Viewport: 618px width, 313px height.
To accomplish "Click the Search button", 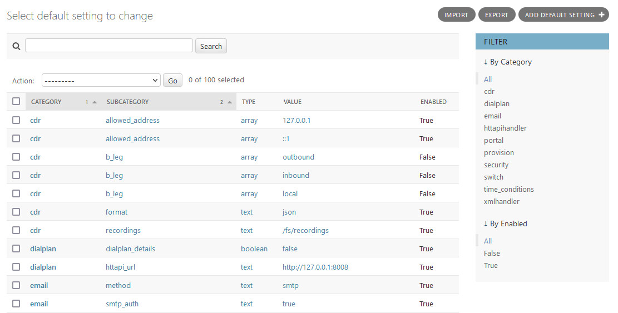I will click(211, 46).
